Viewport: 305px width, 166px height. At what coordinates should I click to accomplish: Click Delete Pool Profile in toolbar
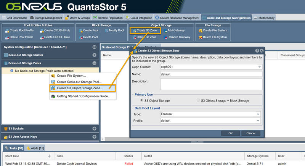point(19,37)
